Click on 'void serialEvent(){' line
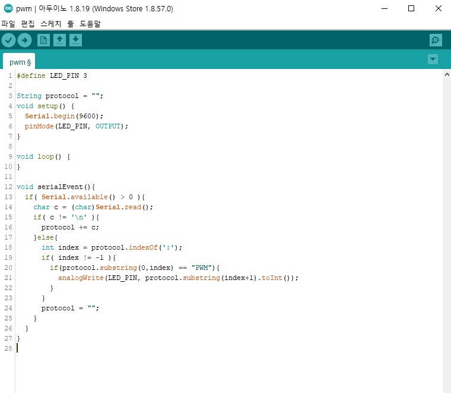The height and width of the screenshot is (393, 451). coord(56,187)
